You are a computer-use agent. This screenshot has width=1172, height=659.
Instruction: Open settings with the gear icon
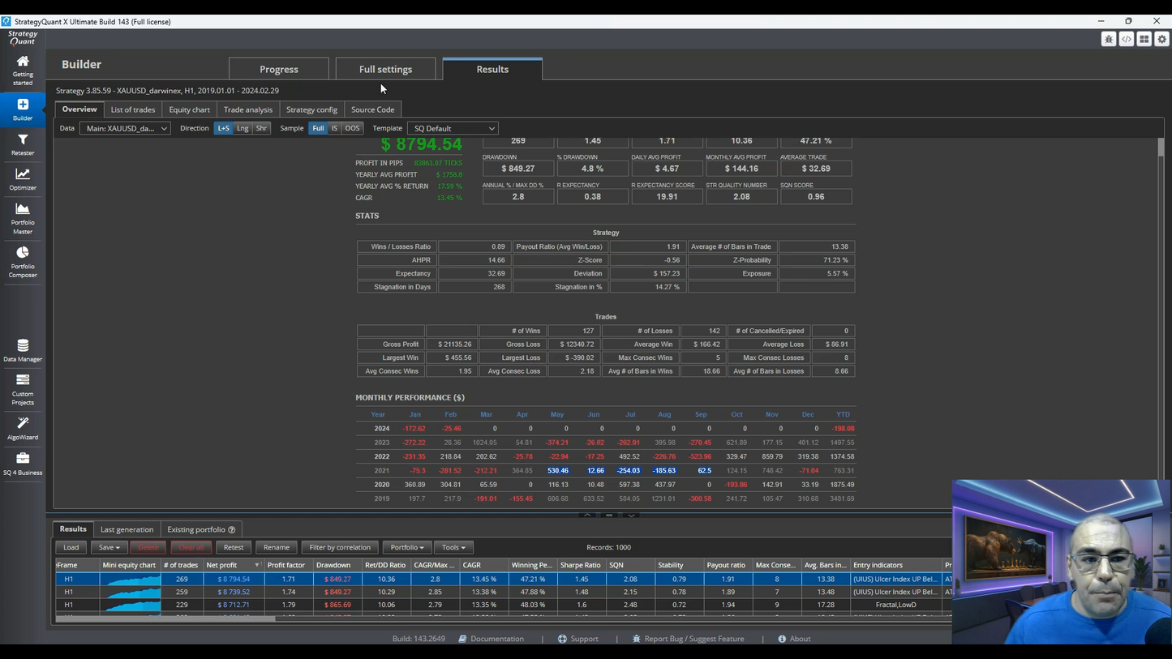1162,39
